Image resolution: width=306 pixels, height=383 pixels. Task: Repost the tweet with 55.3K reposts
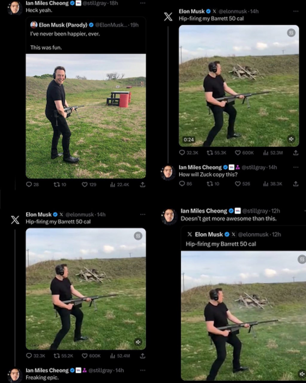[210, 153]
